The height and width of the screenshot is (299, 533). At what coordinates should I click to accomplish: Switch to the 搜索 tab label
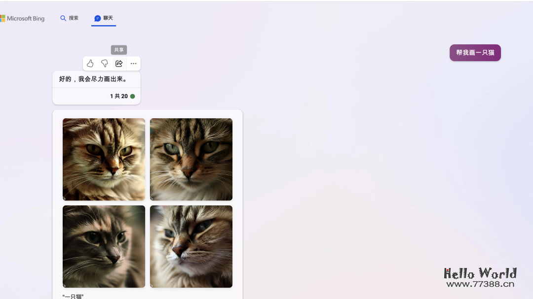coord(74,18)
